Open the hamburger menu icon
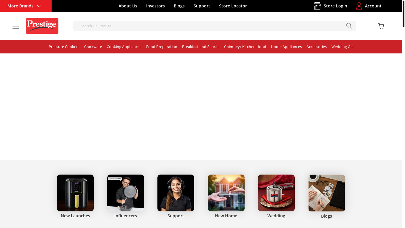The width and height of the screenshot is (405, 228). point(16,26)
